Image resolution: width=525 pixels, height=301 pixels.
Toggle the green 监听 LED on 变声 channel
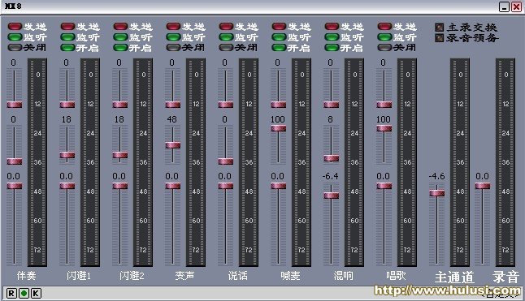pos(173,37)
